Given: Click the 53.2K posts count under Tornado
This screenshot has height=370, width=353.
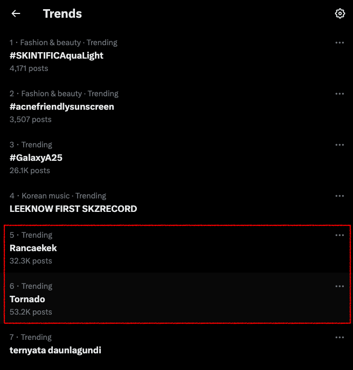Looking at the screenshot, I should pyautogui.click(x=31, y=312).
